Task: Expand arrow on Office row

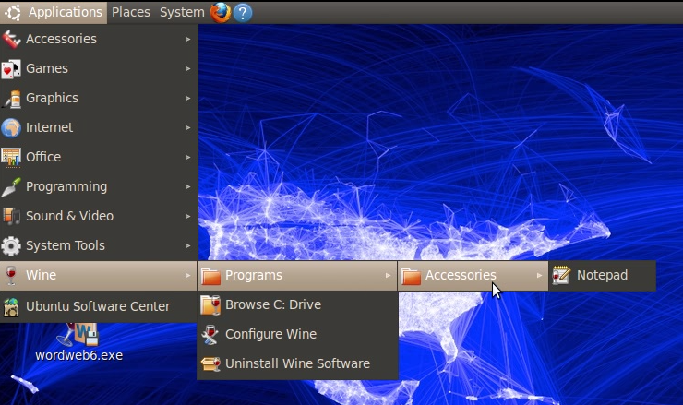Action: 187,157
